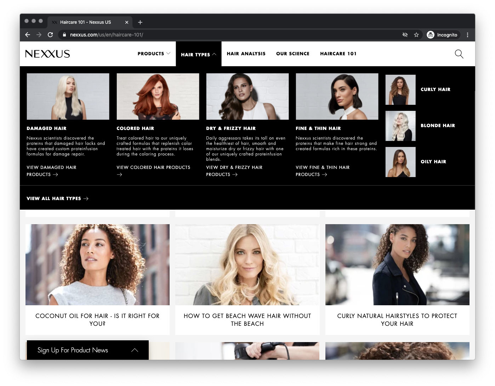Click the Nexxus logo

(x=48, y=54)
